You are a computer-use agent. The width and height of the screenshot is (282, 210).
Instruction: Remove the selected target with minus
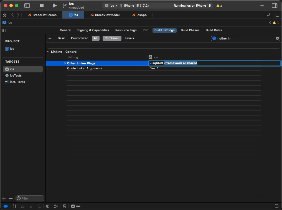(x=11, y=198)
